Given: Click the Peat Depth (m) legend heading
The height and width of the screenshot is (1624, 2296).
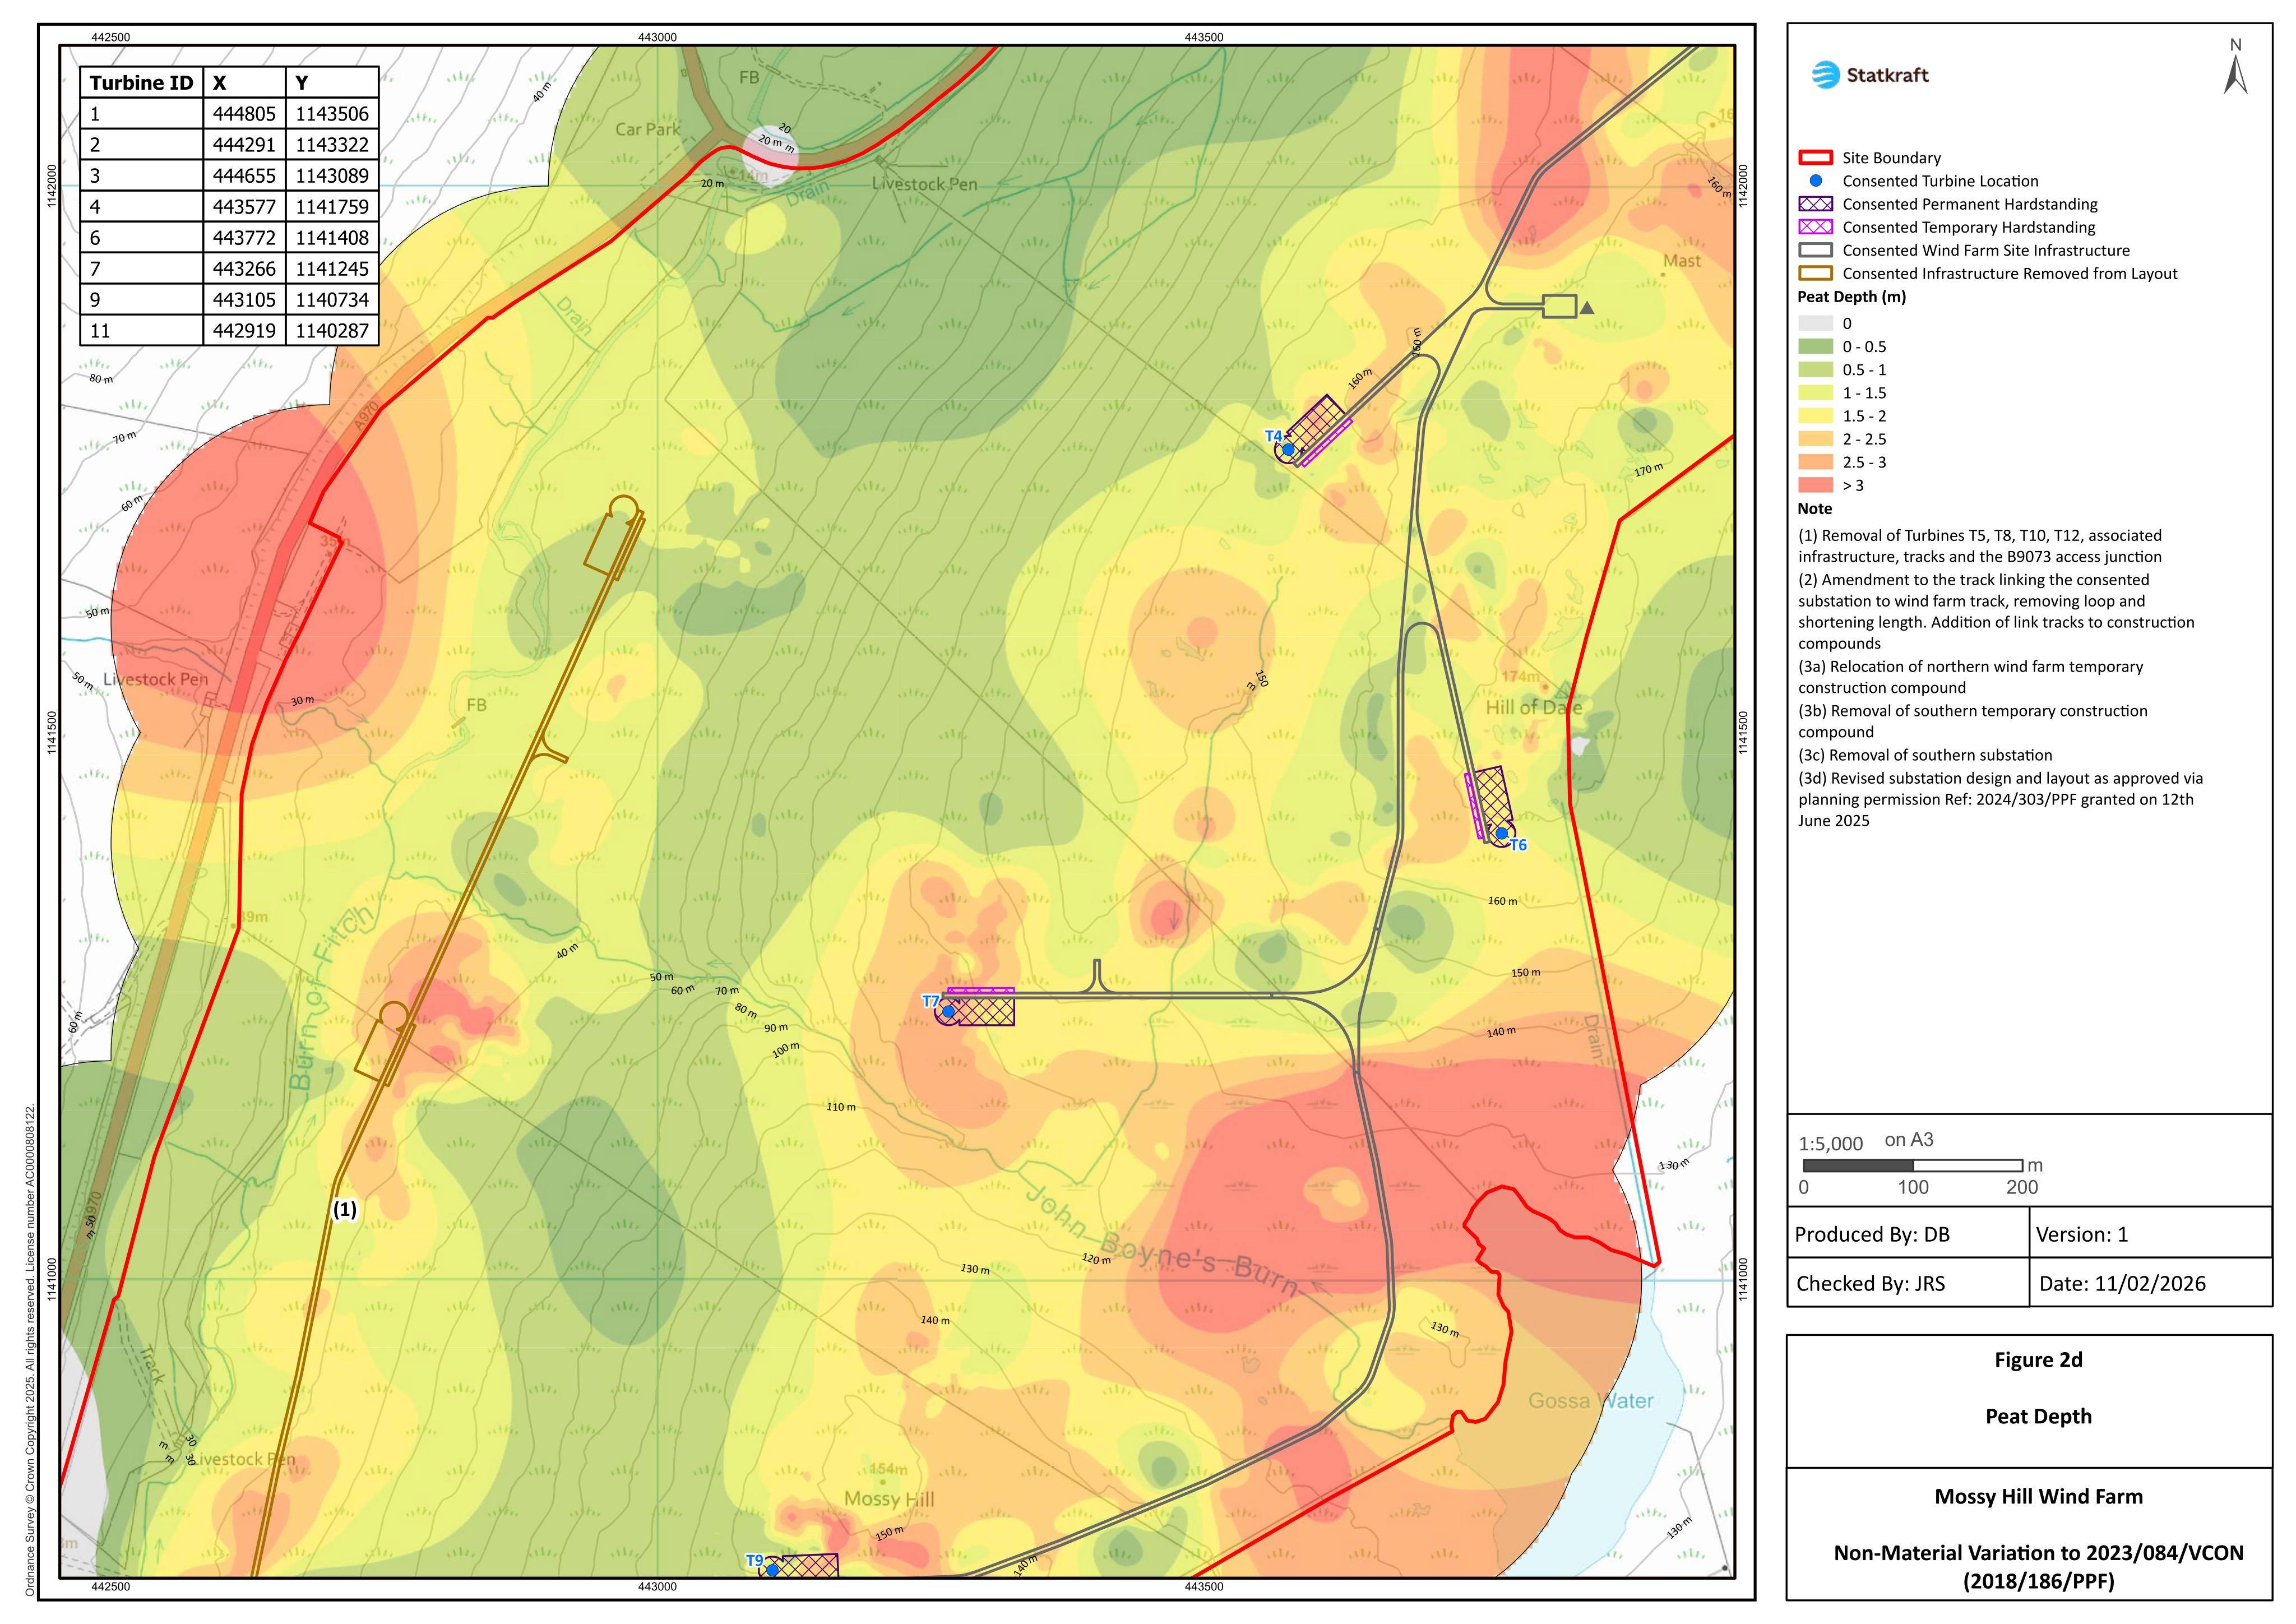Looking at the screenshot, I should pyautogui.click(x=1852, y=297).
